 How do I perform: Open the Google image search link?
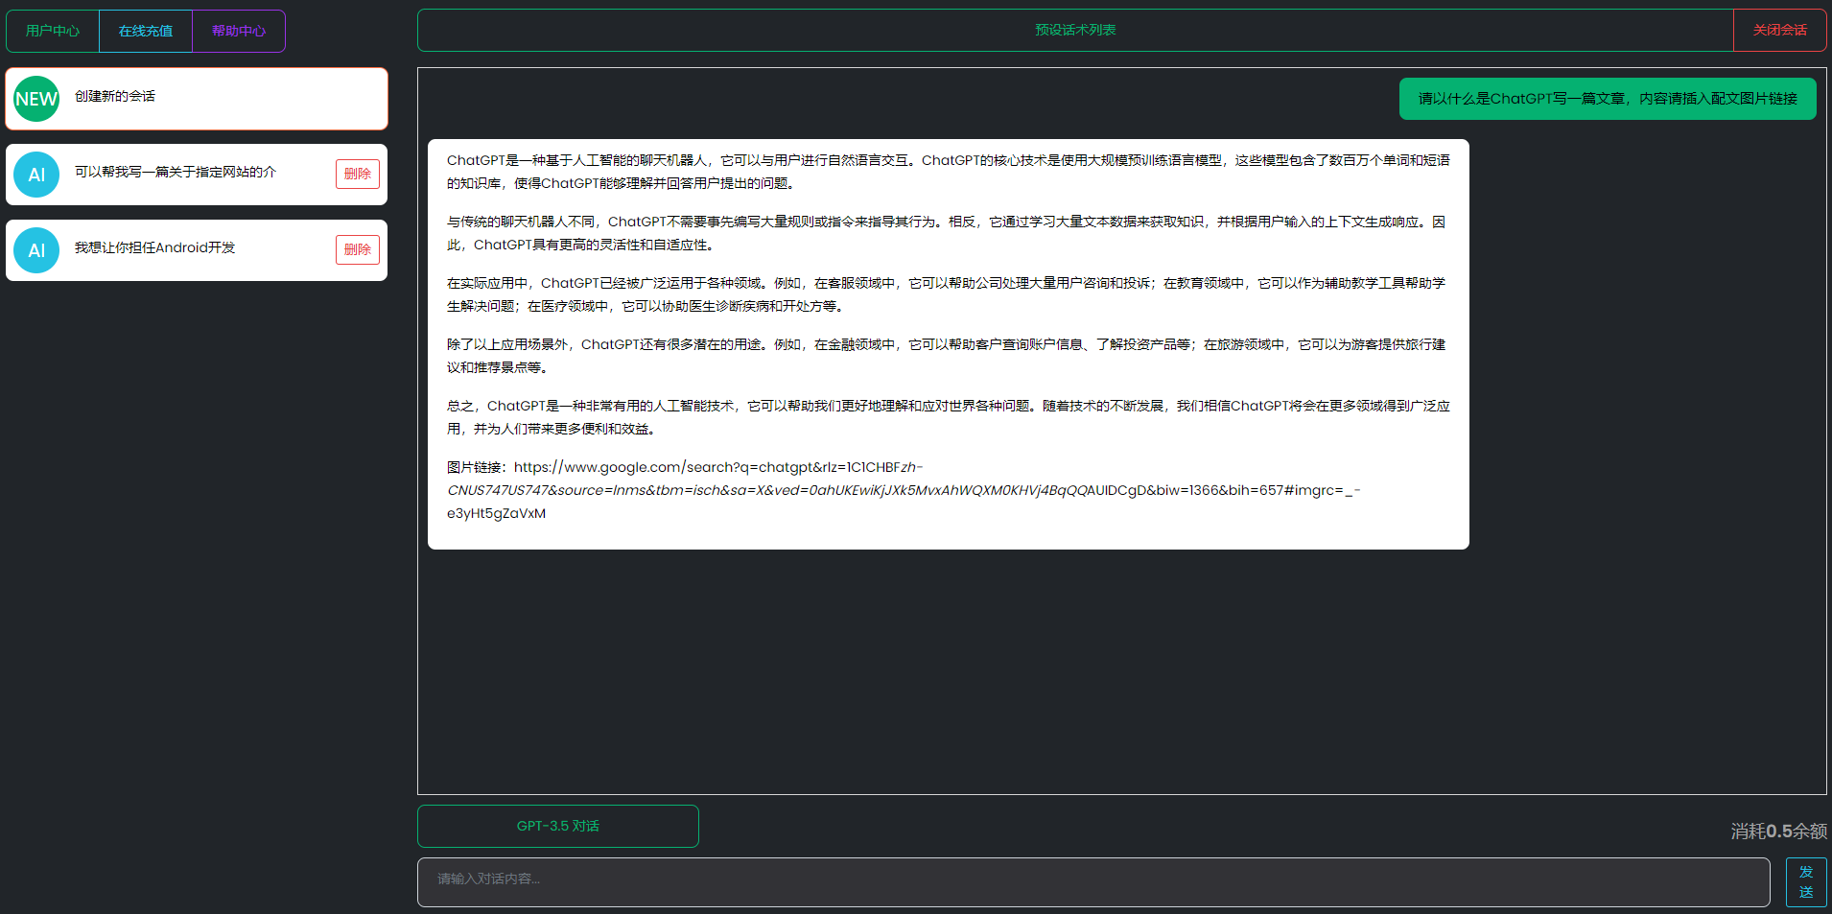[x=903, y=490]
